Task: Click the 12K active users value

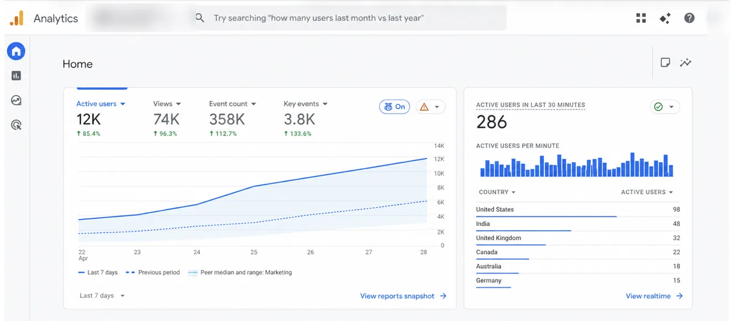Action: pyautogui.click(x=88, y=119)
